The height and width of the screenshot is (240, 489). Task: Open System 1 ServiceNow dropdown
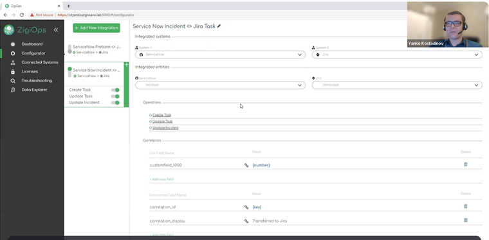pyautogui.click(x=220, y=55)
